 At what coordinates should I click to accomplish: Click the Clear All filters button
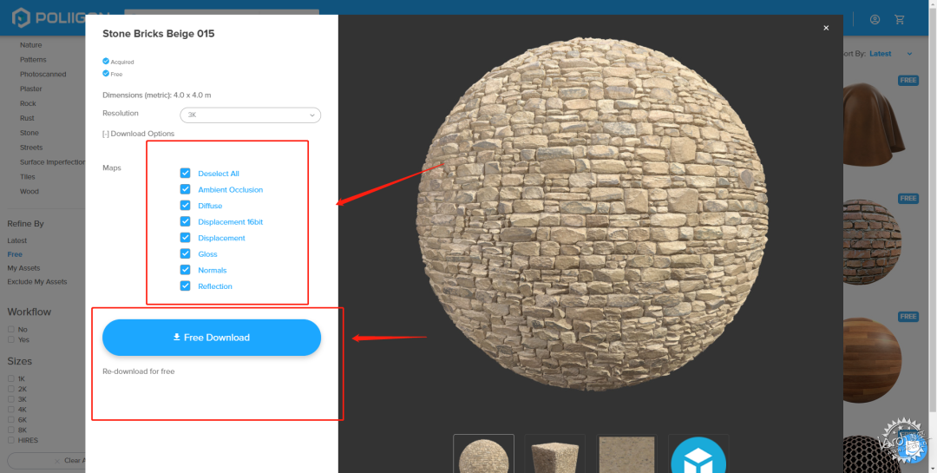(47, 461)
